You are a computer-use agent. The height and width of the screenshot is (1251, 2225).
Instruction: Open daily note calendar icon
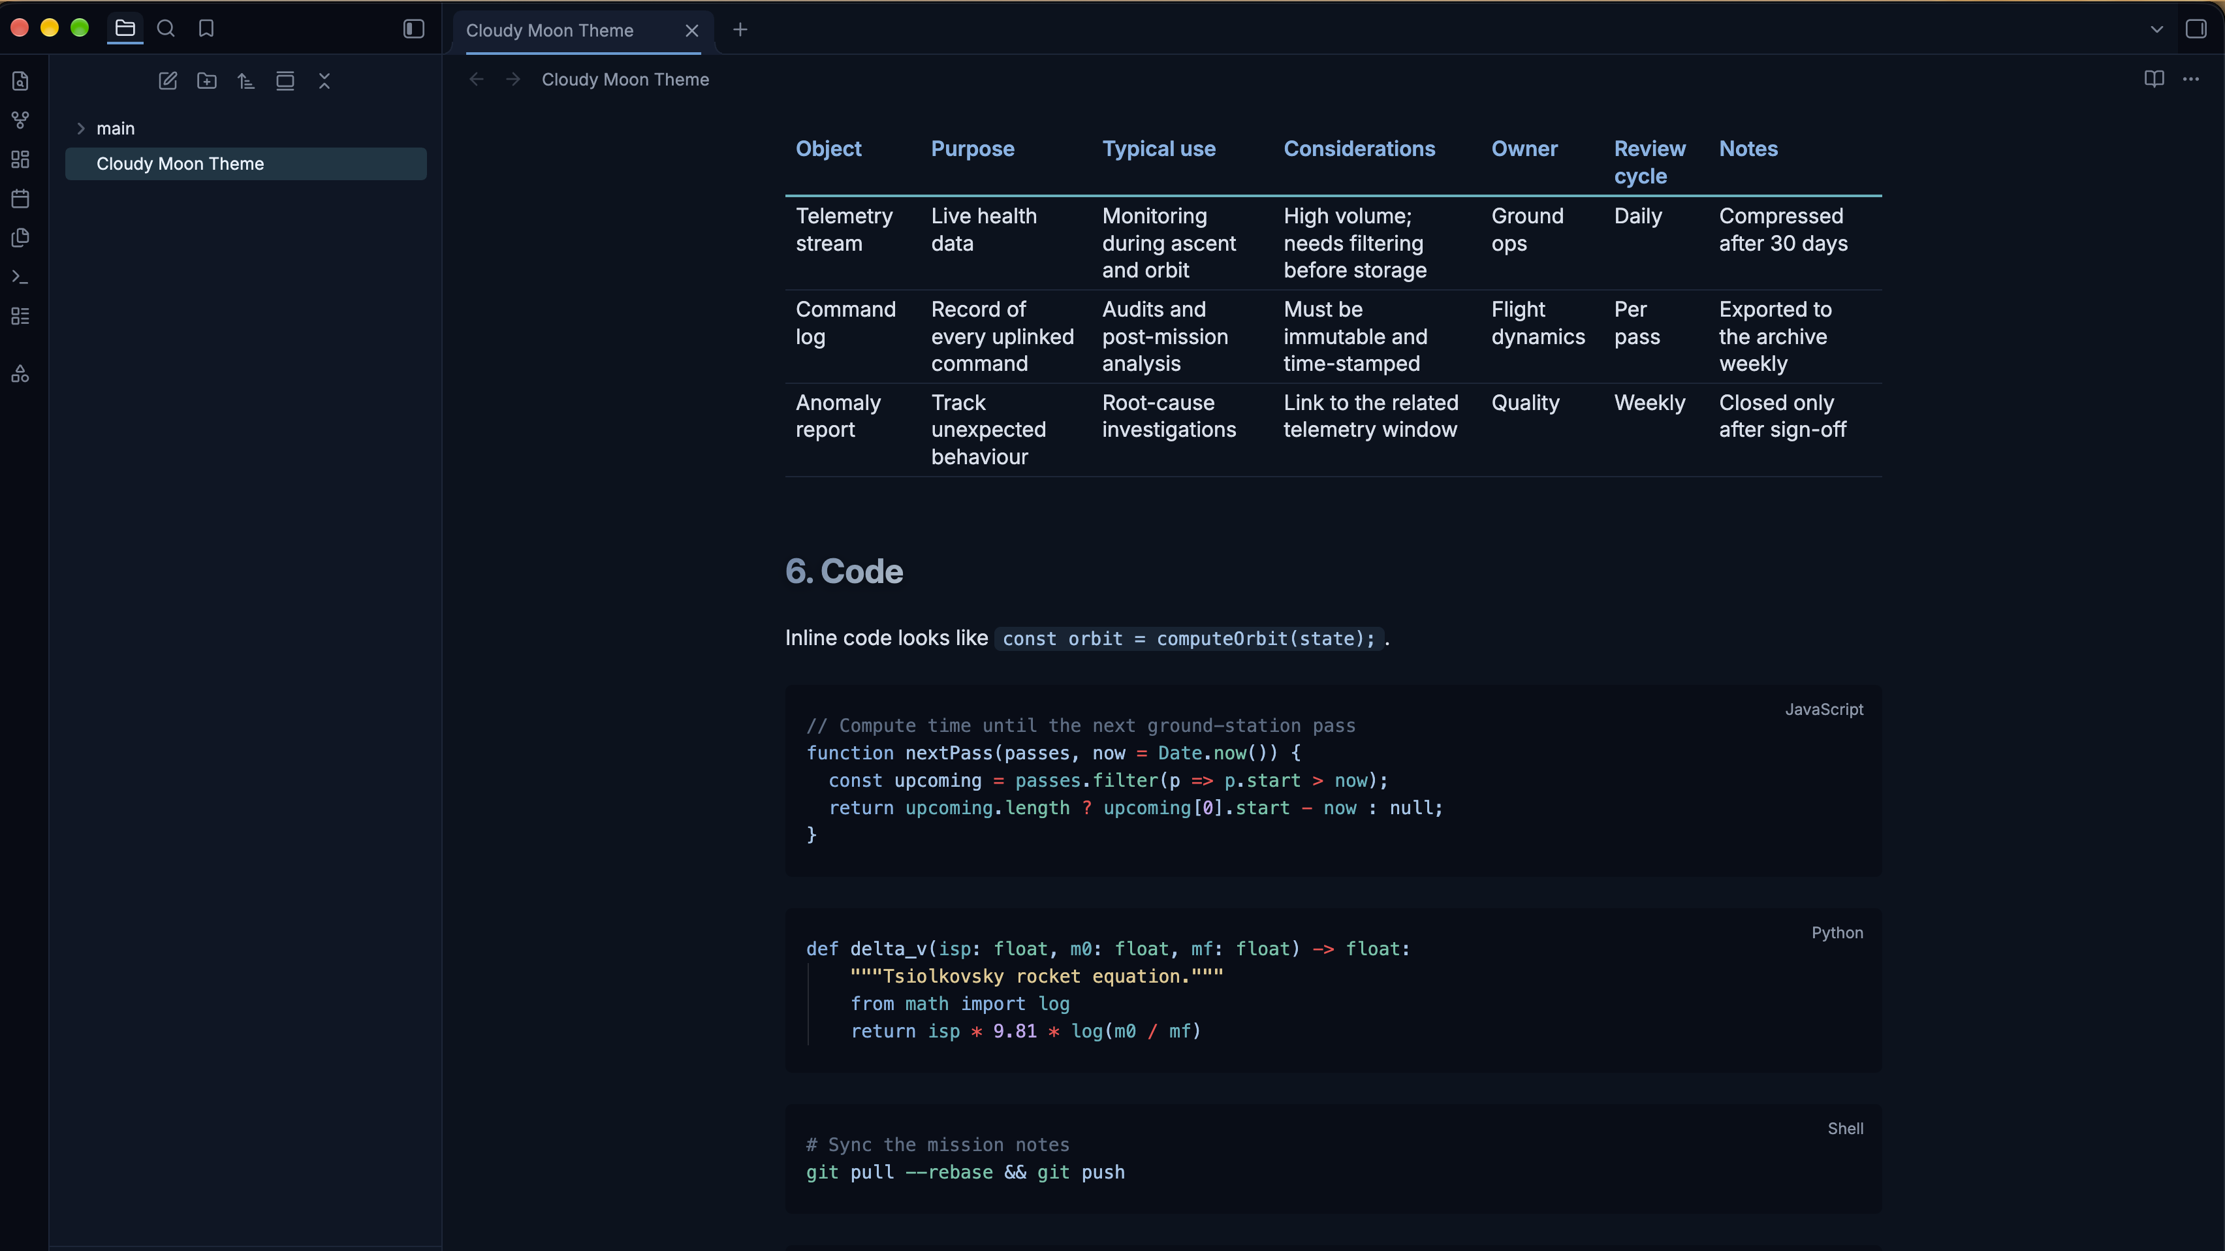(x=21, y=198)
